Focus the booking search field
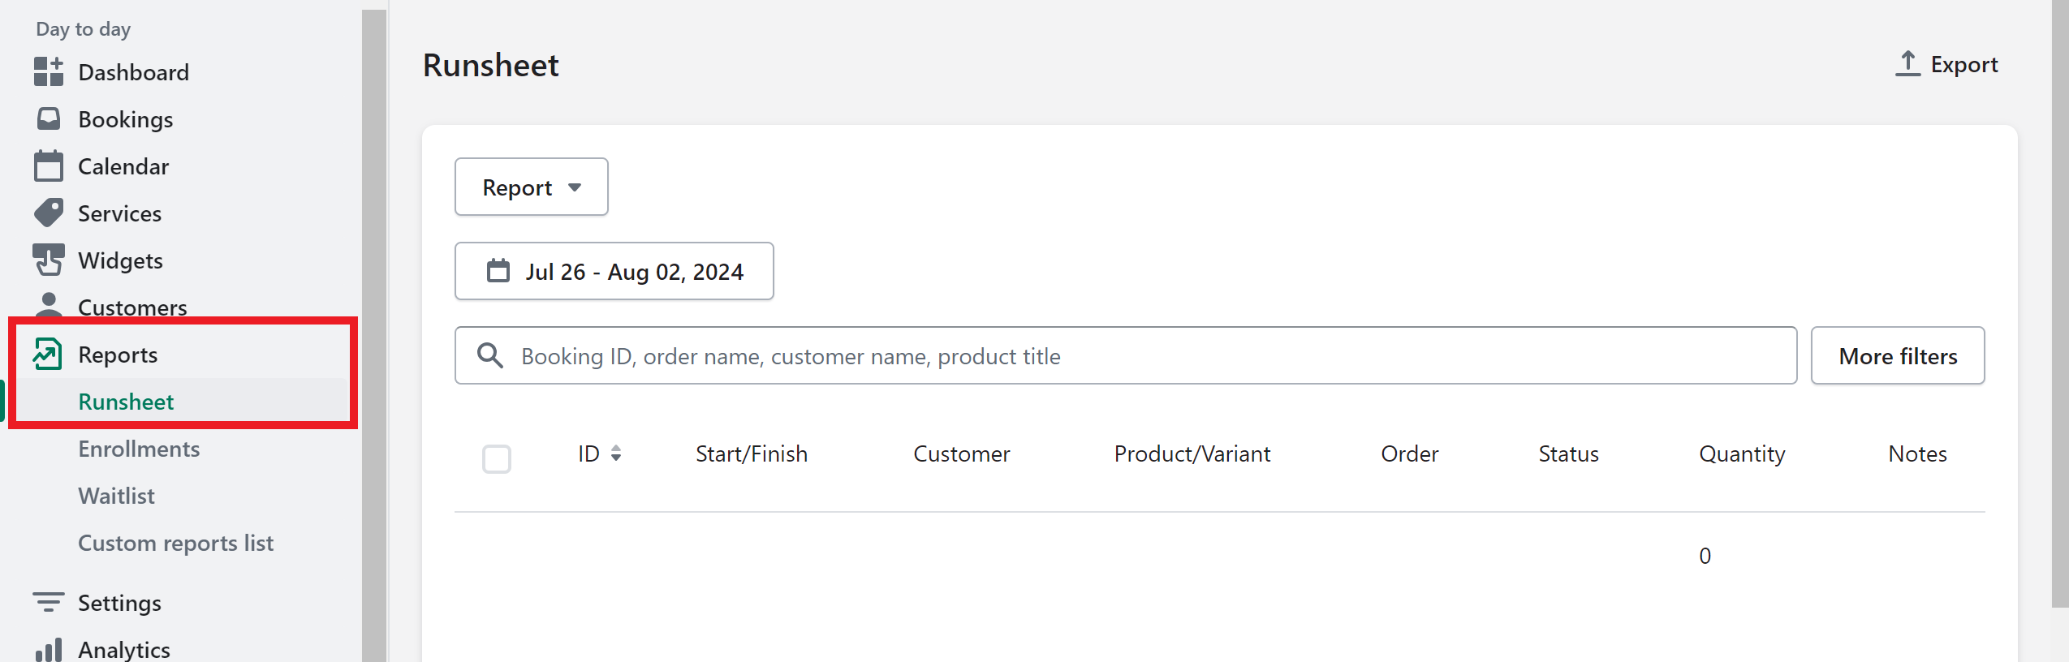The width and height of the screenshot is (2069, 662). (x=1126, y=355)
